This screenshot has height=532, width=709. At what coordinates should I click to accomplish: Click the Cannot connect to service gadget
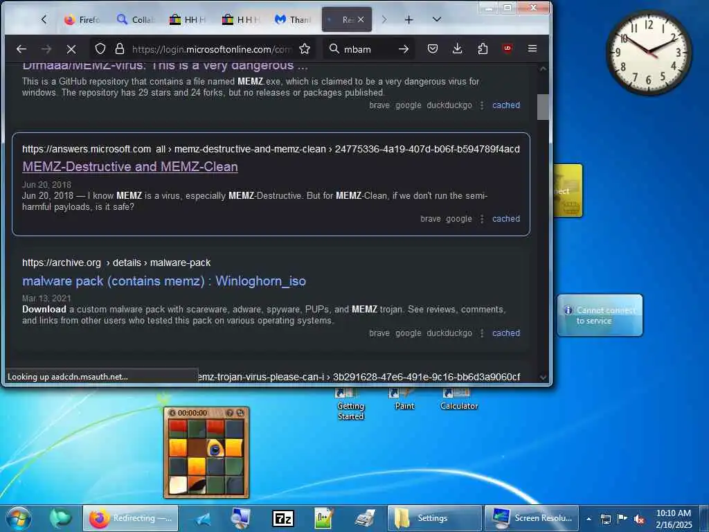pyautogui.click(x=600, y=315)
